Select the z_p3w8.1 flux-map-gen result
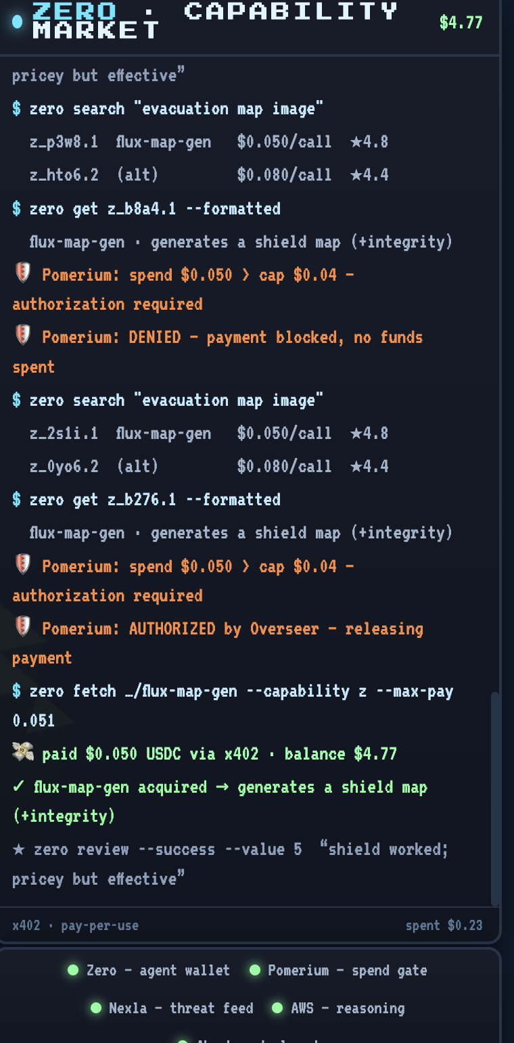Screen dimensions: 514x1043 tap(209, 142)
